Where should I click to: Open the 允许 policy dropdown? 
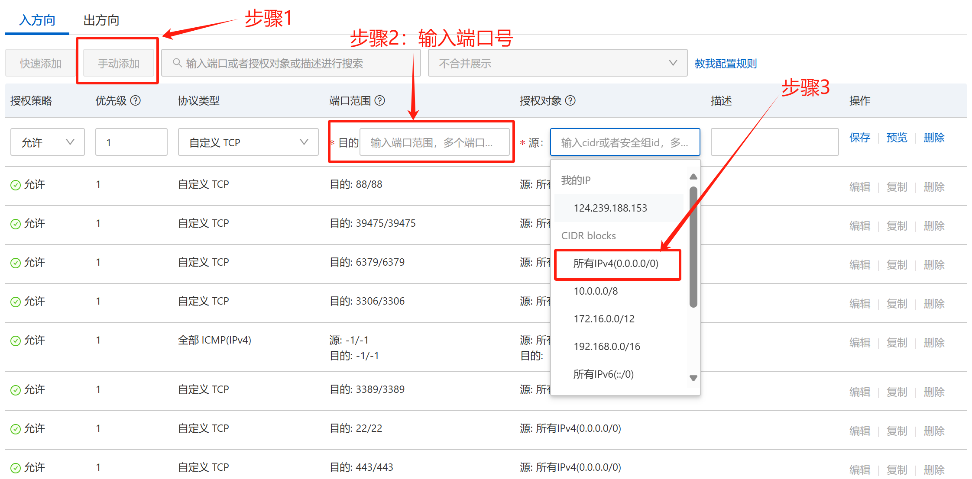(x=47, y=142)
